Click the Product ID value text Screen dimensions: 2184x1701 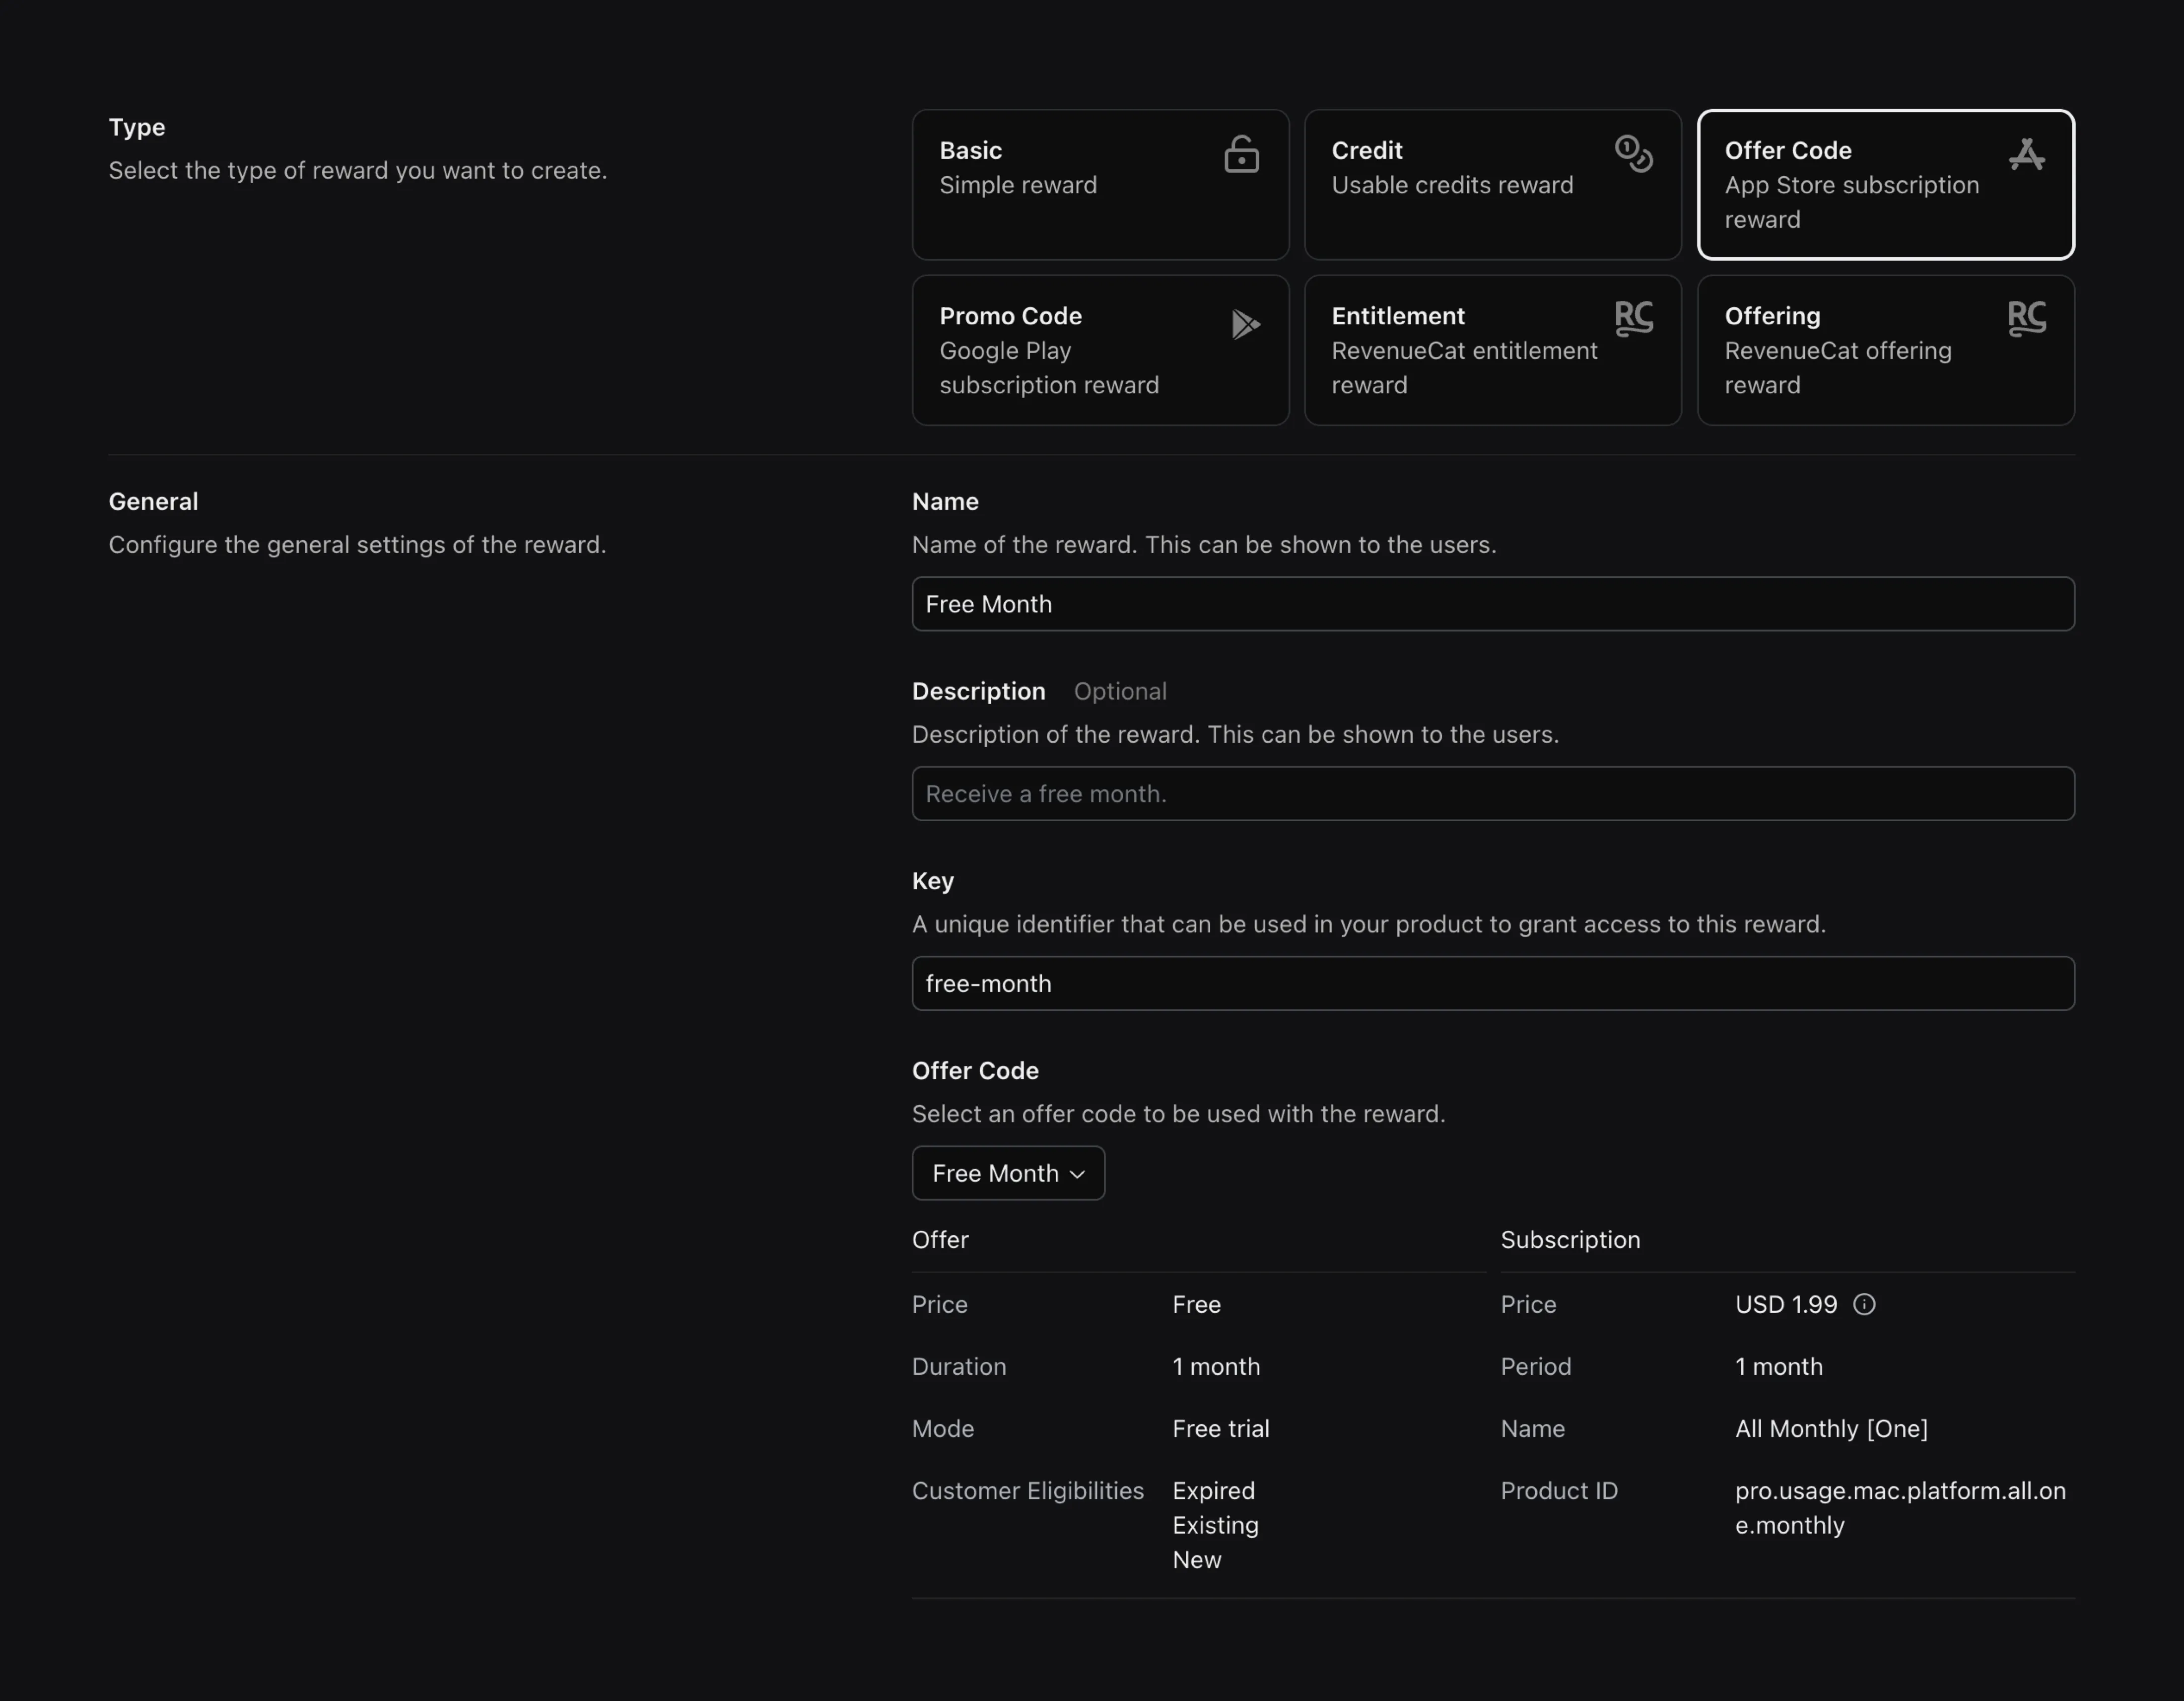coord(1899,1507)
